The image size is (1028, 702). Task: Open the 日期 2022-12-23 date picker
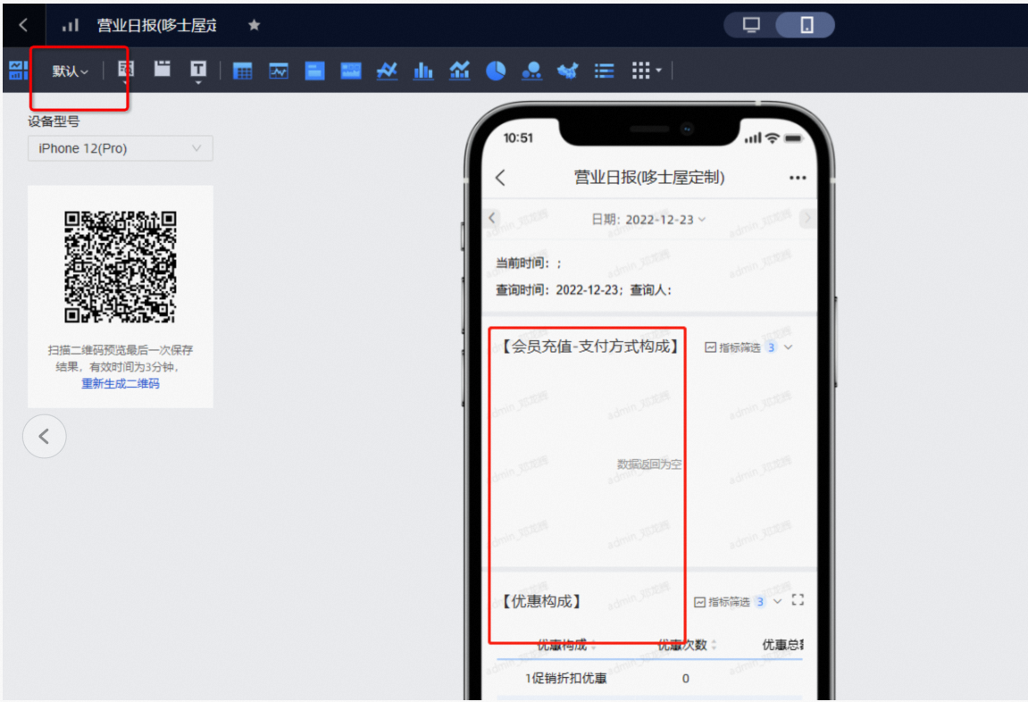648,220
